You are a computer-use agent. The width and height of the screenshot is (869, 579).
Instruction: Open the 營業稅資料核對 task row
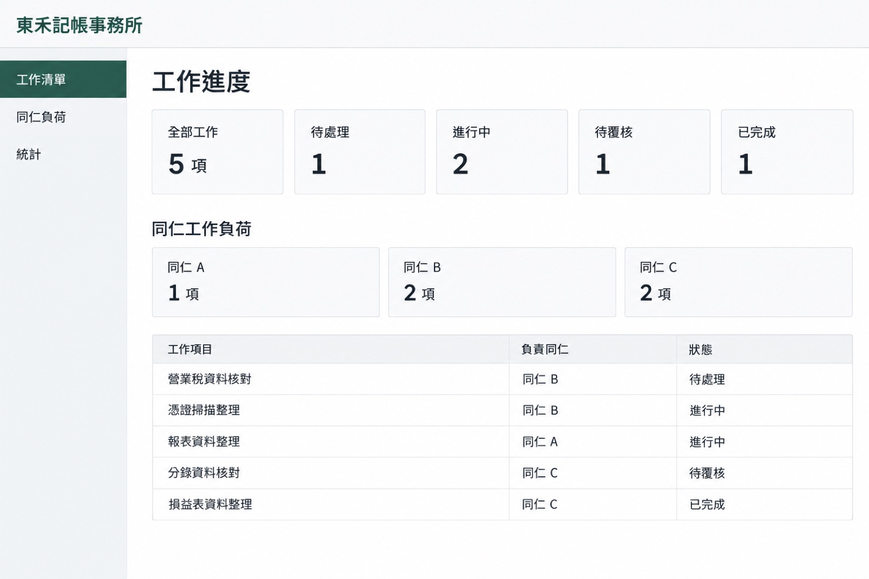502,379
